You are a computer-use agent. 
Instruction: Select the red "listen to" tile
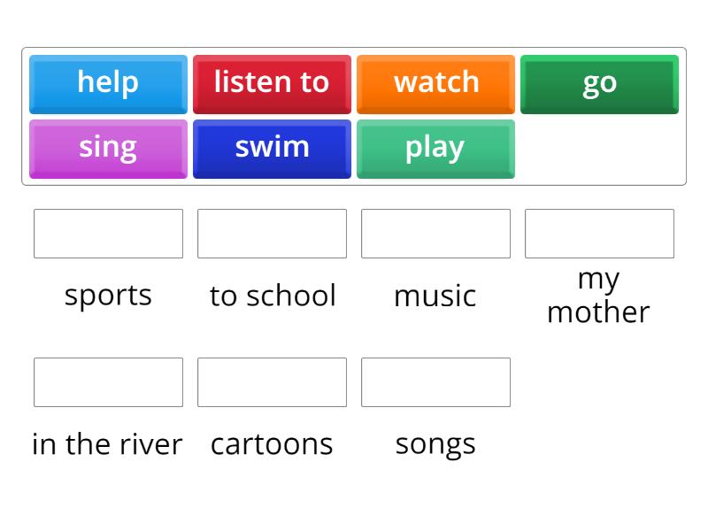272,83
